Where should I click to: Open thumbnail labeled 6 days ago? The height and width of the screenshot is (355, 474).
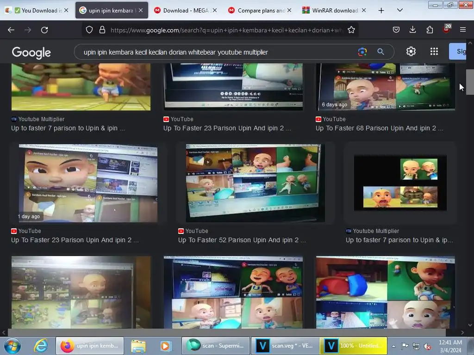[x=385, y=86]
